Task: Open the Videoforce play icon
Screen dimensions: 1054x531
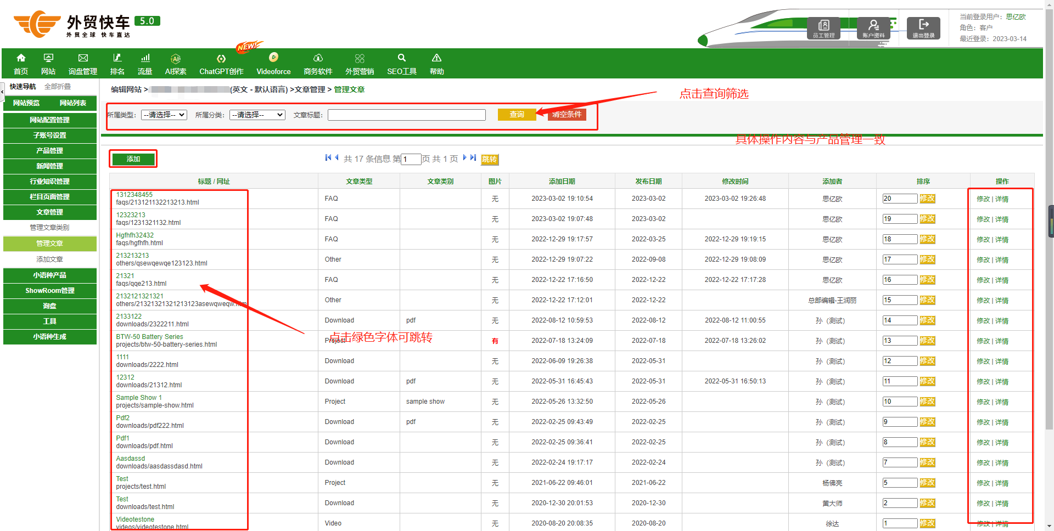Action: click(273, 57)
